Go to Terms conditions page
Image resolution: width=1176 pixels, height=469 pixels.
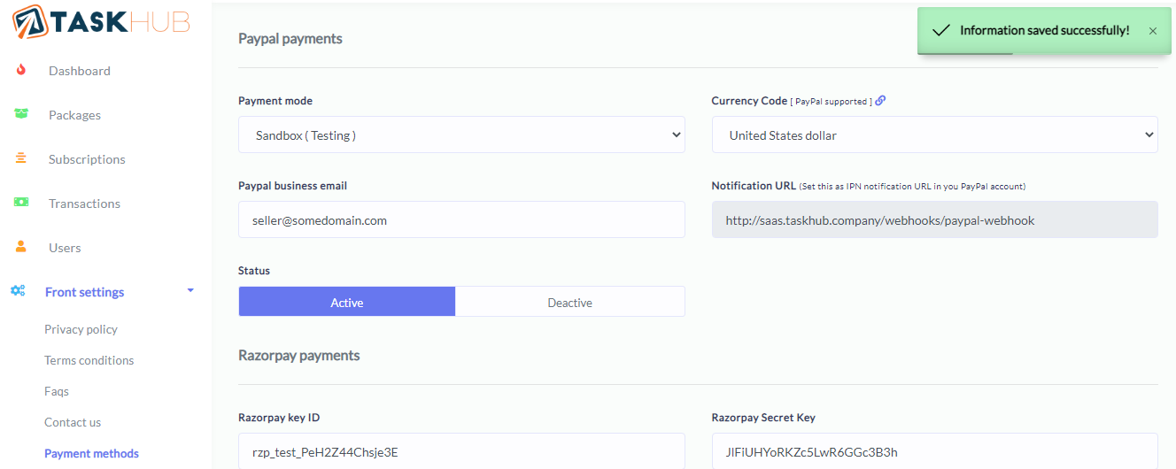89,360
